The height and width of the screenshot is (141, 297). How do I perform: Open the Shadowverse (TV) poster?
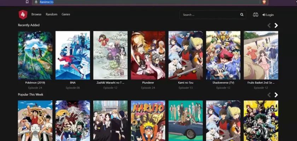coord(223,55)
